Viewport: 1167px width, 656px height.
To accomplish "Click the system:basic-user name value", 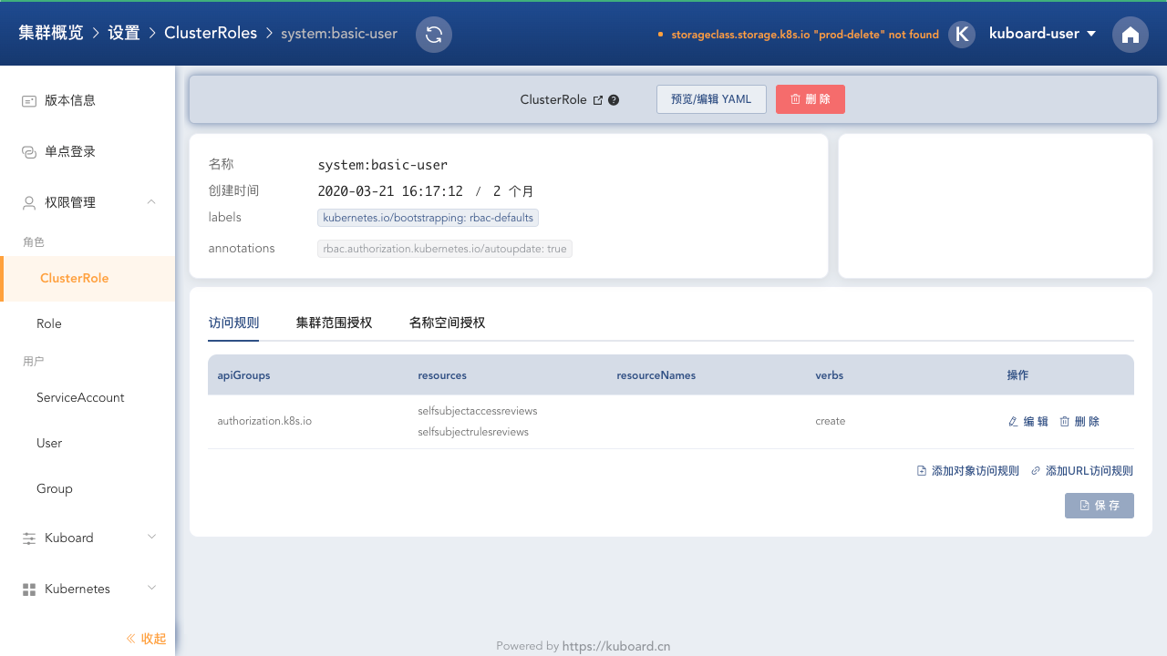I will click(x=383, y=165).
